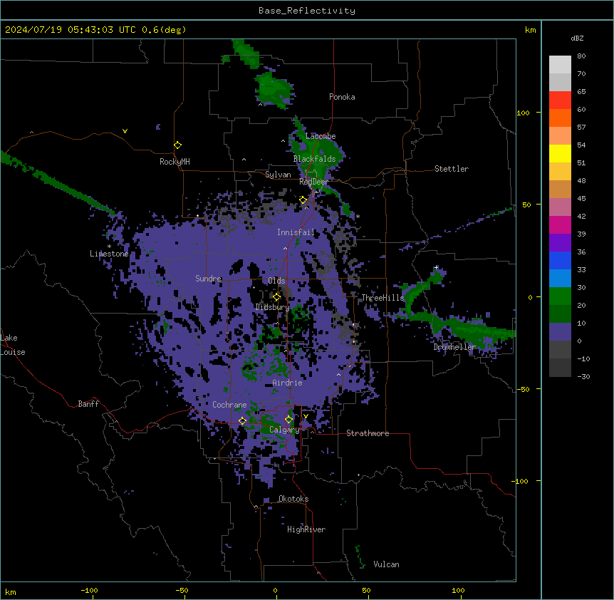The height and width of the screenshot is (600, 614).
Task: Click the Blackfalds town label
Action: pos(314,159)
